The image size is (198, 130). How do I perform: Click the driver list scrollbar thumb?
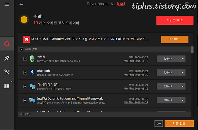coord(193,49)
